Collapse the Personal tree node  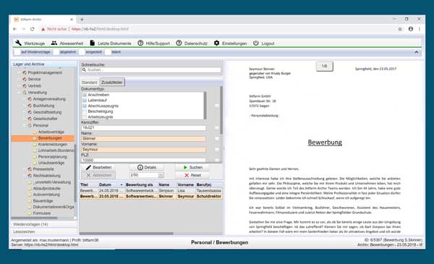pos(25,125)
